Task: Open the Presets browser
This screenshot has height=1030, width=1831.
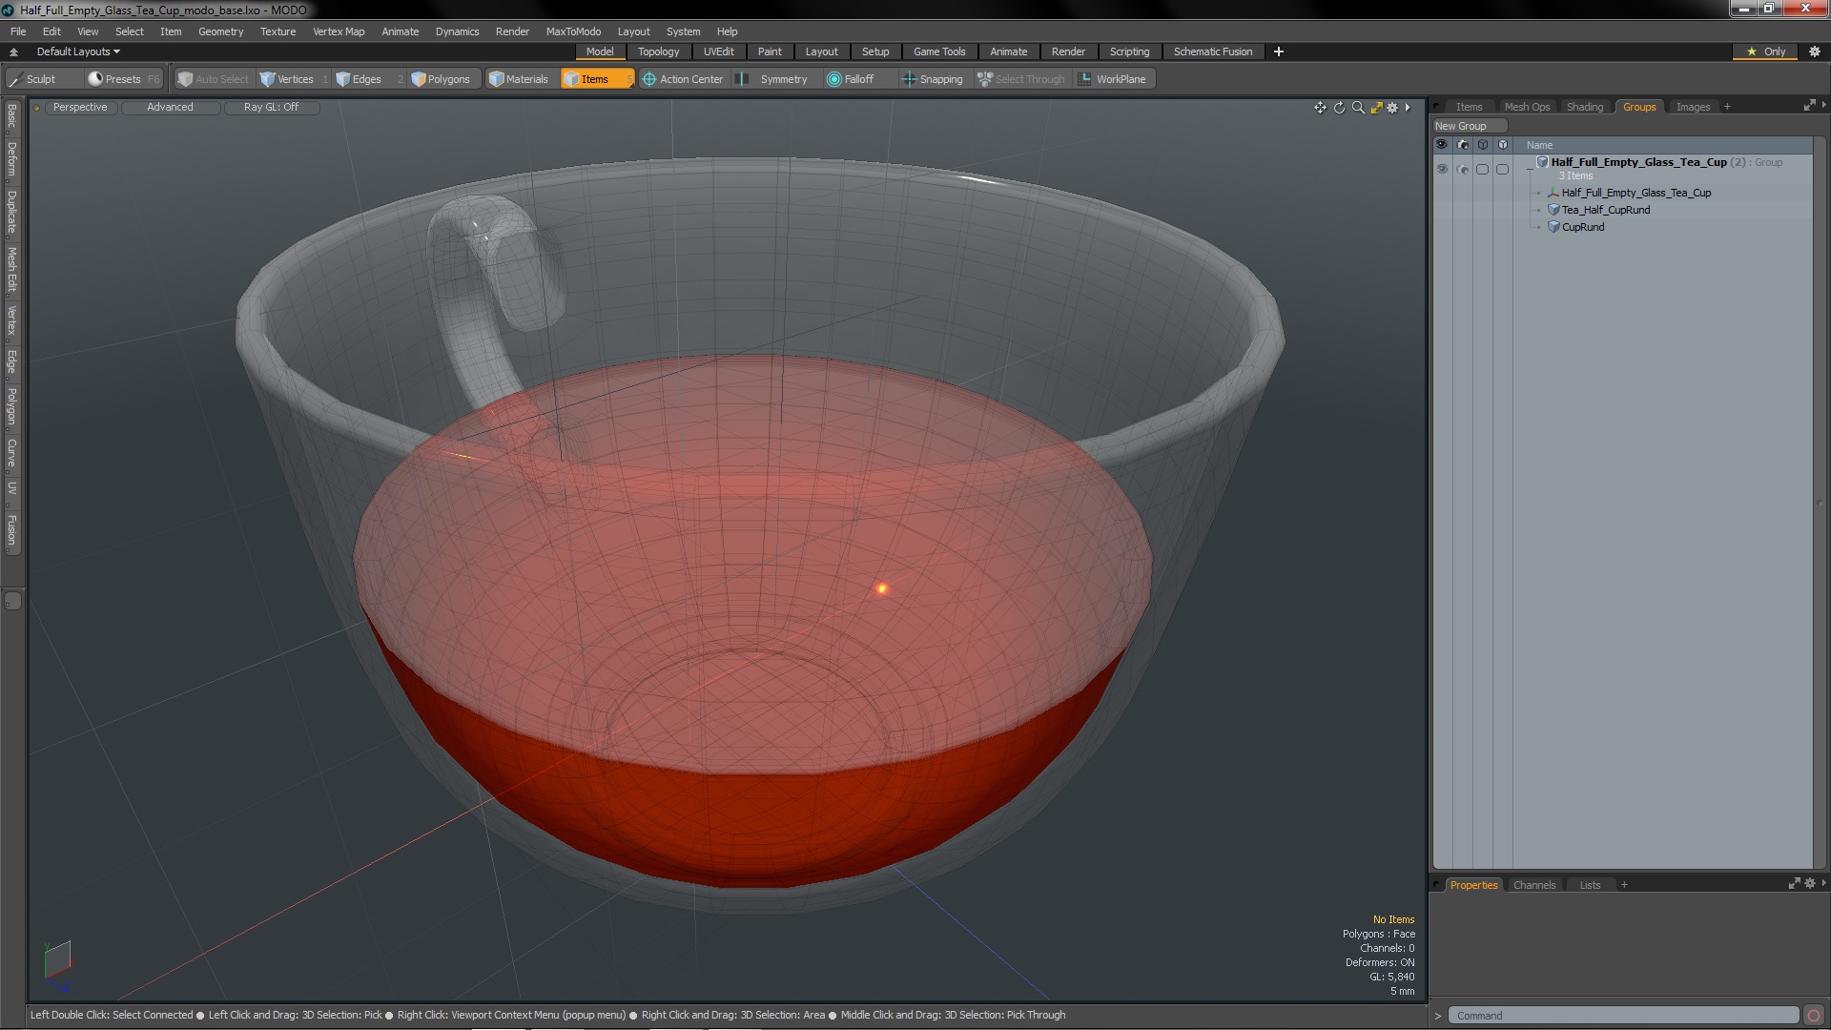Action: point(123,79)
